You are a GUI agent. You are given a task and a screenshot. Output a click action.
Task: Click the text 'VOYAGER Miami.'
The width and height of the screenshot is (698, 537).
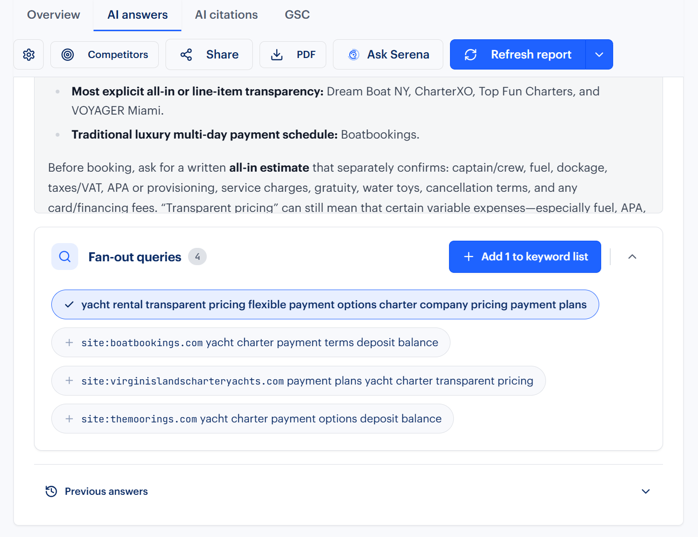pyautogui.click(x=118, y=111)
